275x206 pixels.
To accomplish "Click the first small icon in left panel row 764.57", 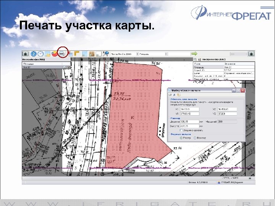I will coord(65,67).
